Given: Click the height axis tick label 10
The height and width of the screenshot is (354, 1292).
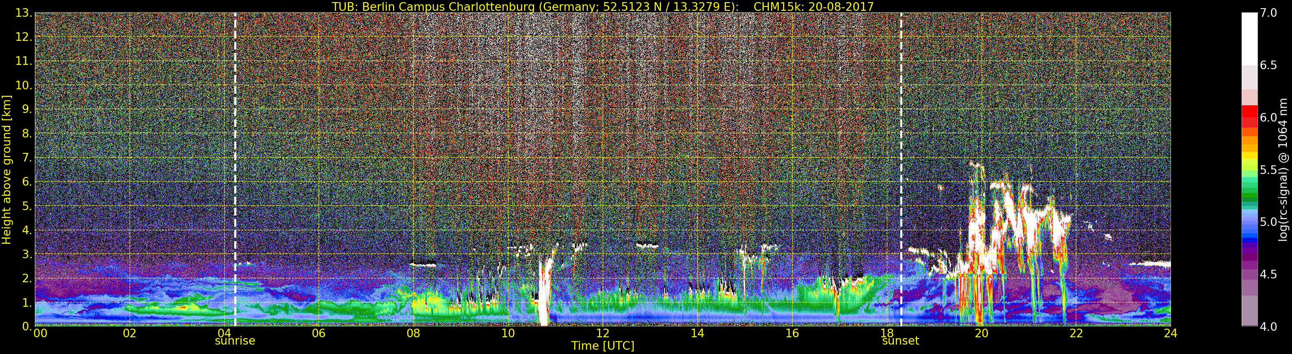Looking at the screenshot, I should click(x=25, y=85).
